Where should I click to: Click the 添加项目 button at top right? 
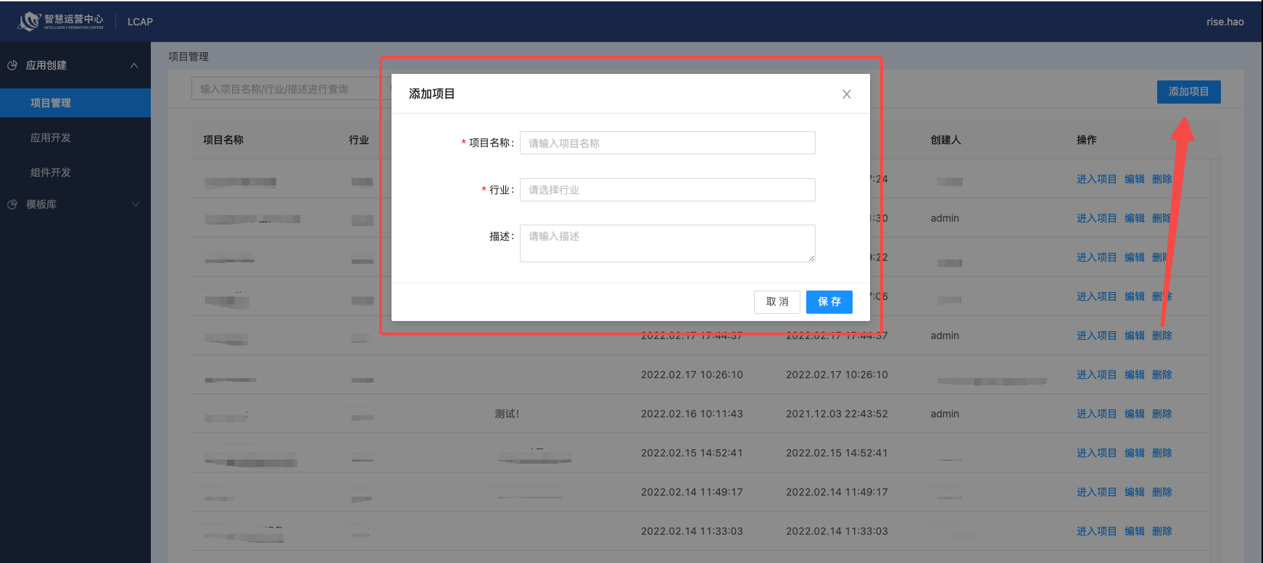coord(1189,92)
